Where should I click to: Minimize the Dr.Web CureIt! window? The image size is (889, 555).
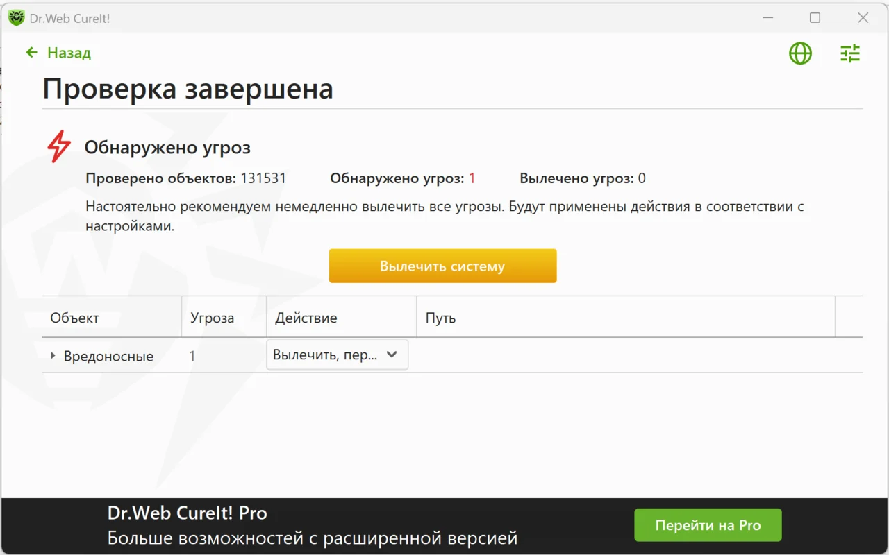(767, 18)
